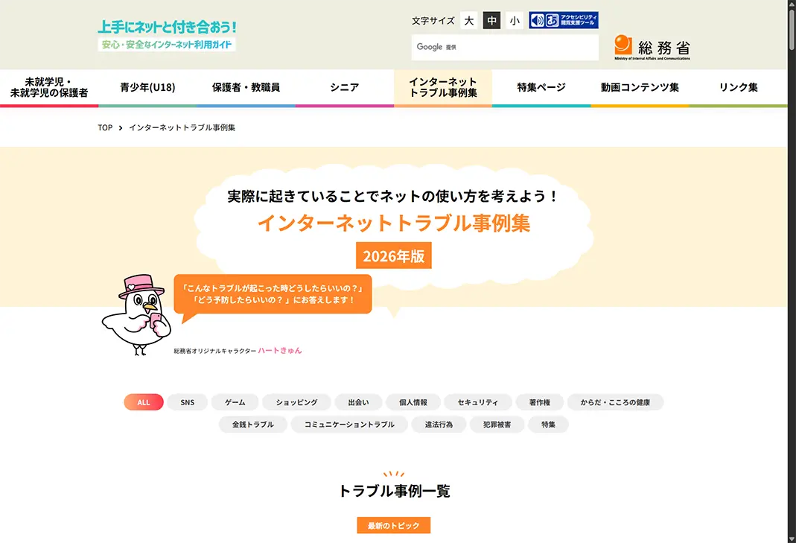Click the 最新のトピック button
The width and height of the screenshot is (796, 543).
click(393, 526)
